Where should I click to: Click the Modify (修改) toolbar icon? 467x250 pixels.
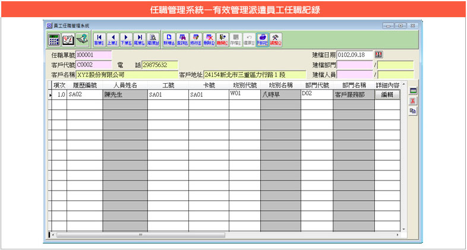tap(195, 40)
